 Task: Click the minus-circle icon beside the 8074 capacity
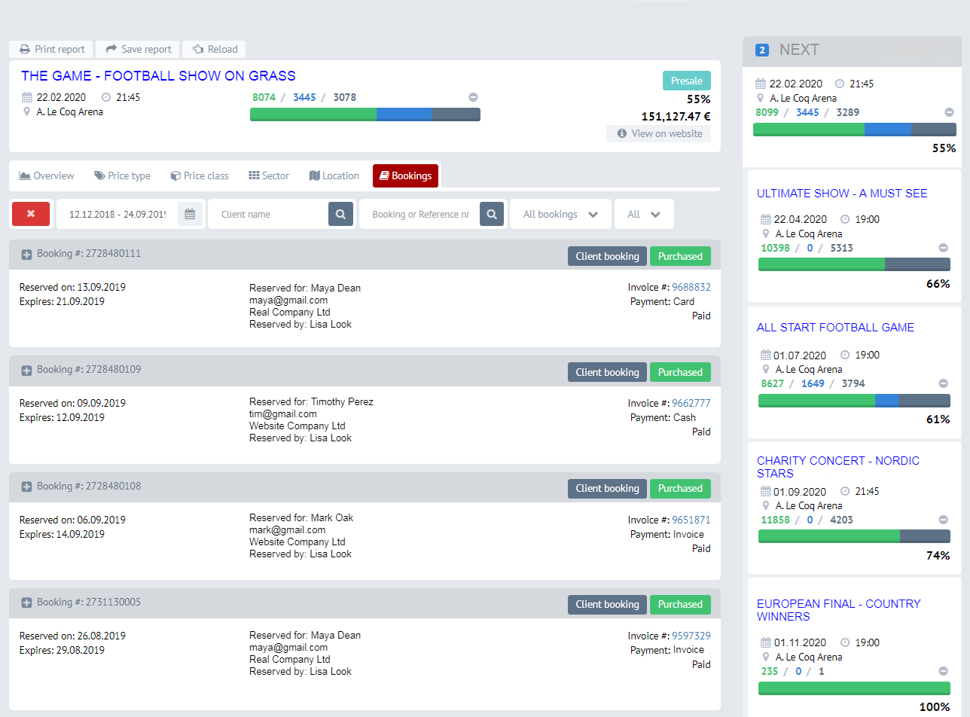(473, 96)
